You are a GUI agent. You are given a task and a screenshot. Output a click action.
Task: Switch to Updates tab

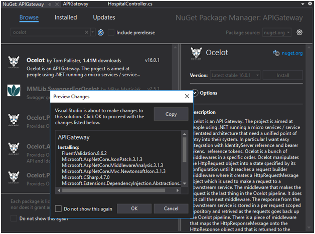coord(104,18)
